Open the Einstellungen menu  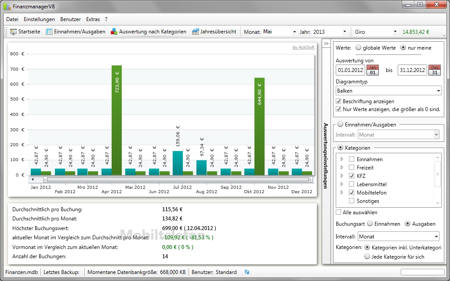39,19
